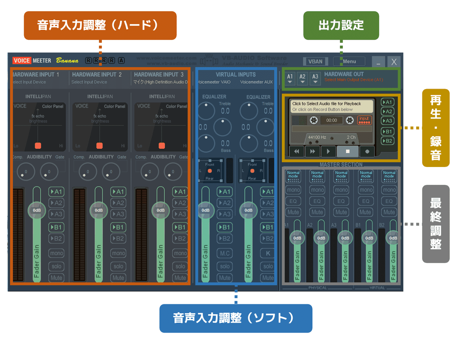
Task: Set mono on master bus A1
Action: [293, 190]
